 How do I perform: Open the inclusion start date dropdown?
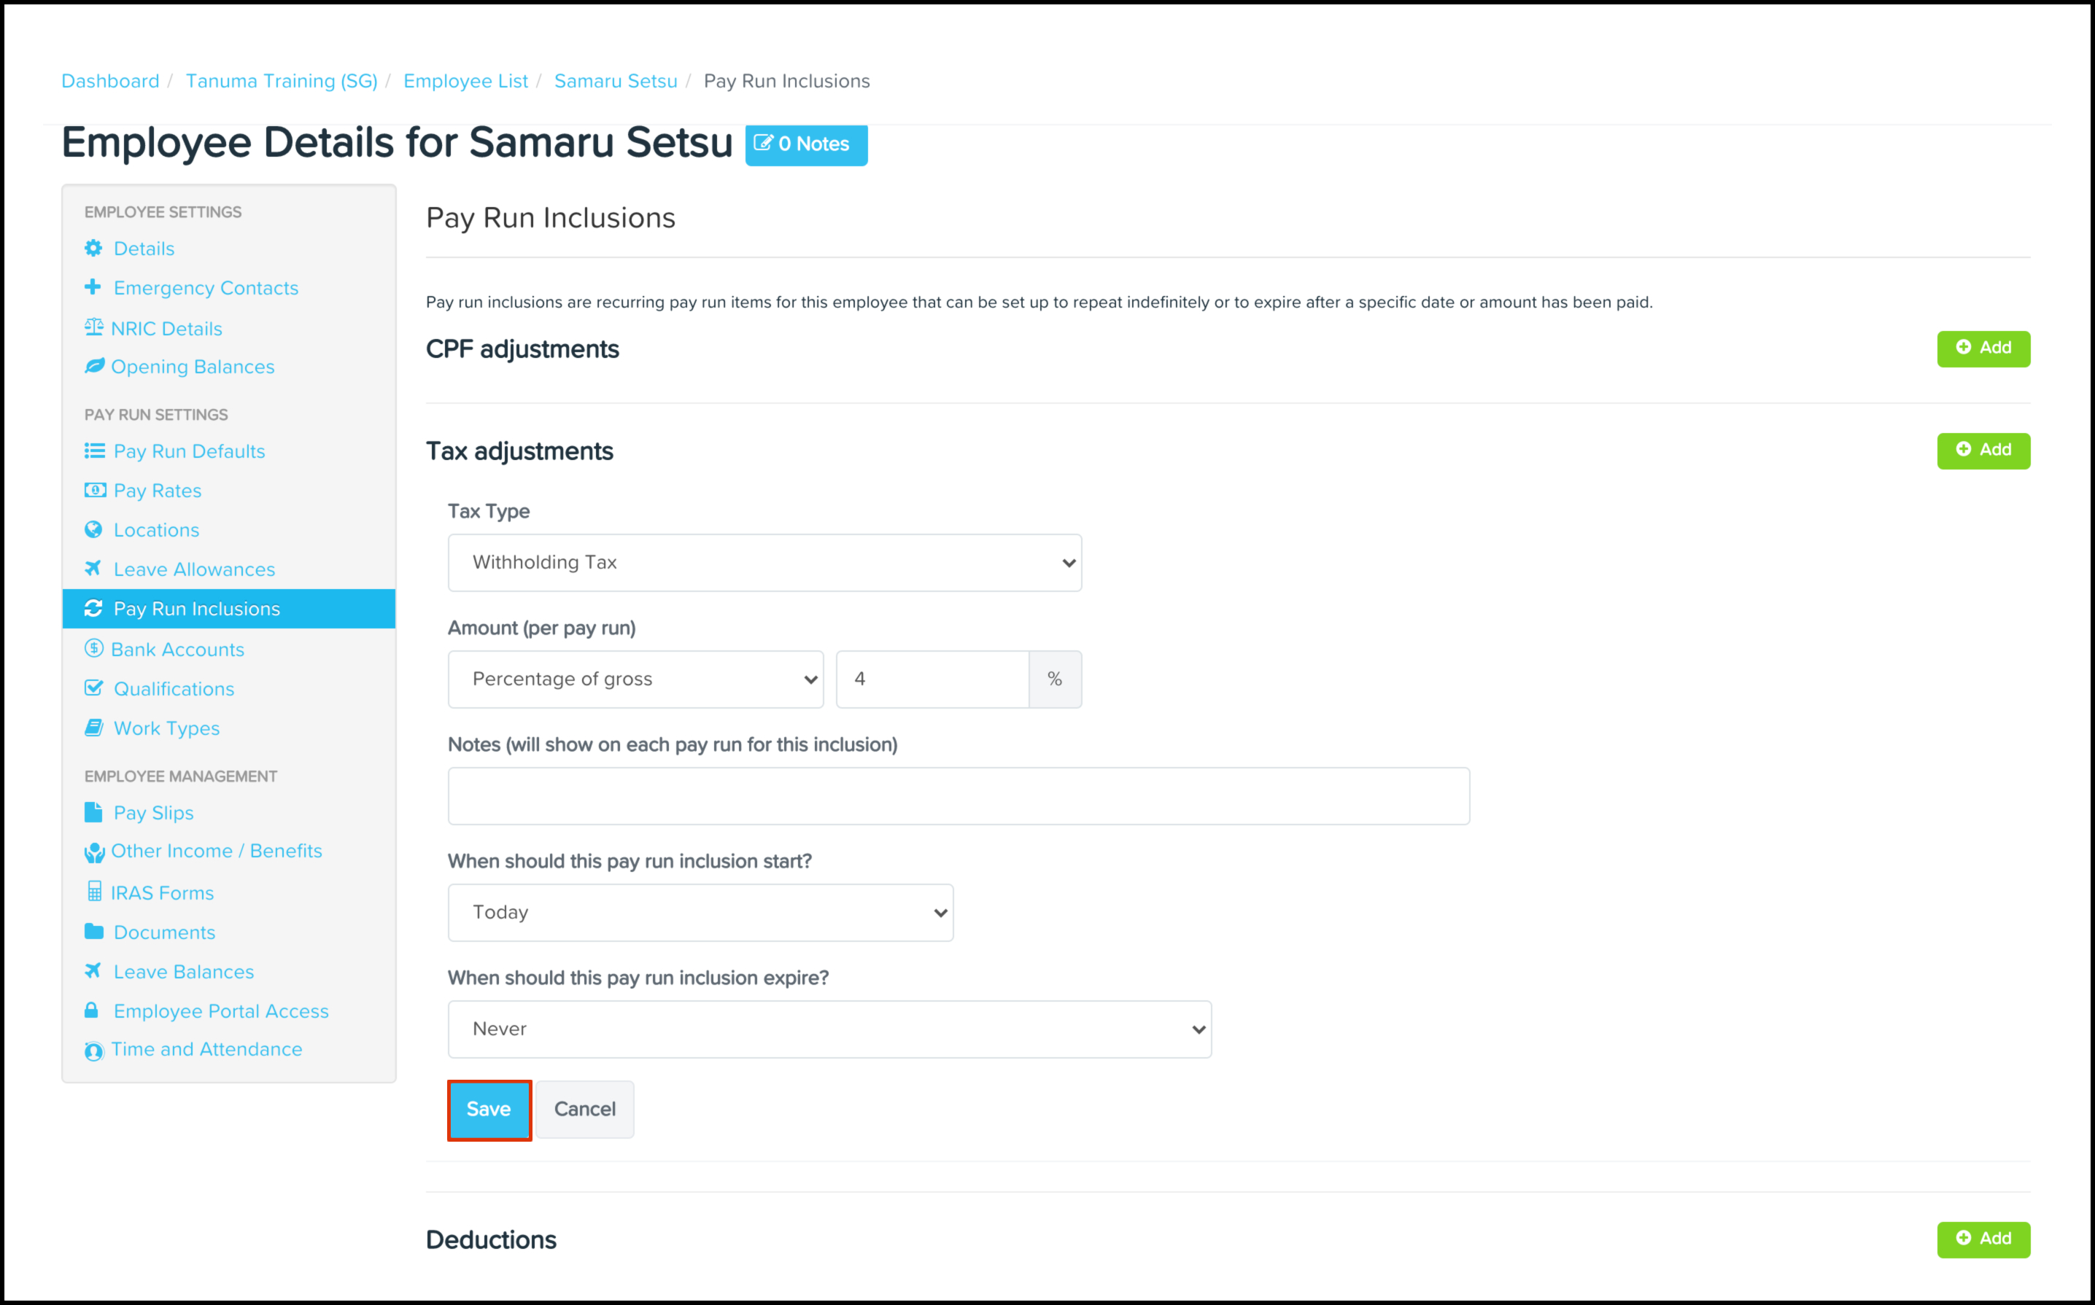point(700,912)
